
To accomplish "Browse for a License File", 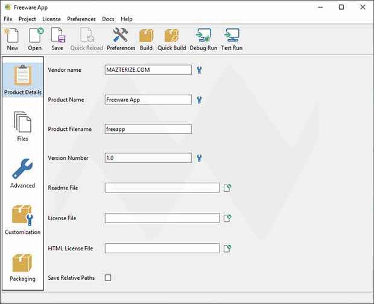I will (227, 218).
